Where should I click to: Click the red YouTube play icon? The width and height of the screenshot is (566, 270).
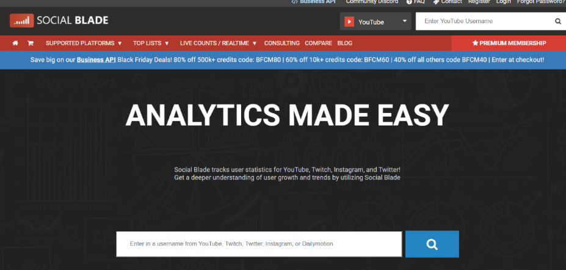pos(349,22)
